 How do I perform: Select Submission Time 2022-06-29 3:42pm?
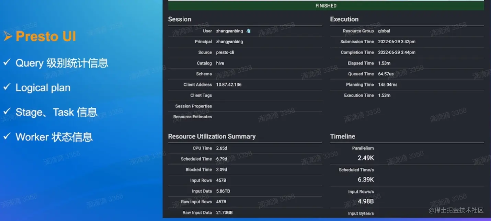click(x=397, y=42)
